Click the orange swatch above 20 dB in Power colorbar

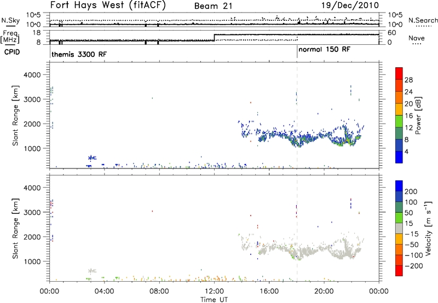coord(399,97)
